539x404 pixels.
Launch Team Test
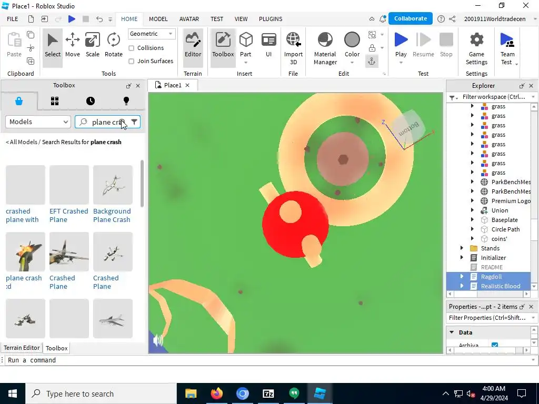pos(507,48)
